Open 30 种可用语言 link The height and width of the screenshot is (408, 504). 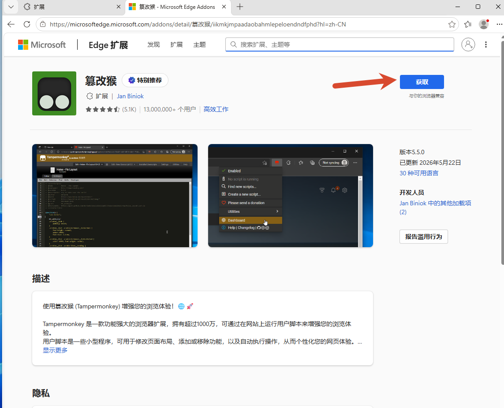coord(419,173)
